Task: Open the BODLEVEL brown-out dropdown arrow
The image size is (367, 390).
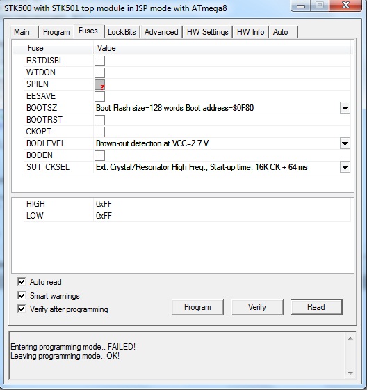Action: [x=345, y=143]
